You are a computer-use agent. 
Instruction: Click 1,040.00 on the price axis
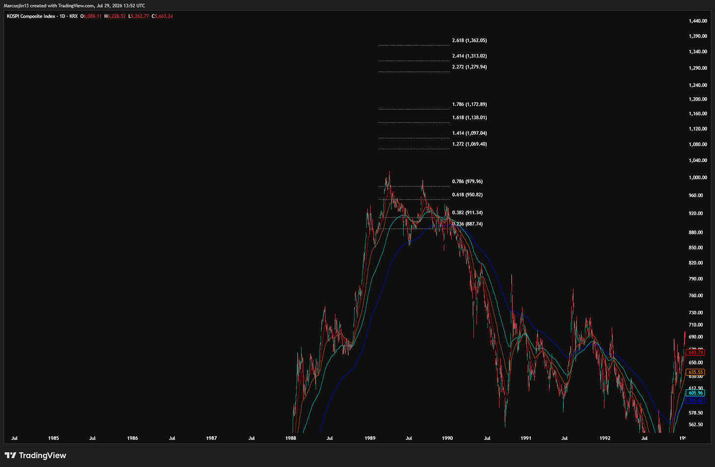pyautogui.click(x=698, y=161)
